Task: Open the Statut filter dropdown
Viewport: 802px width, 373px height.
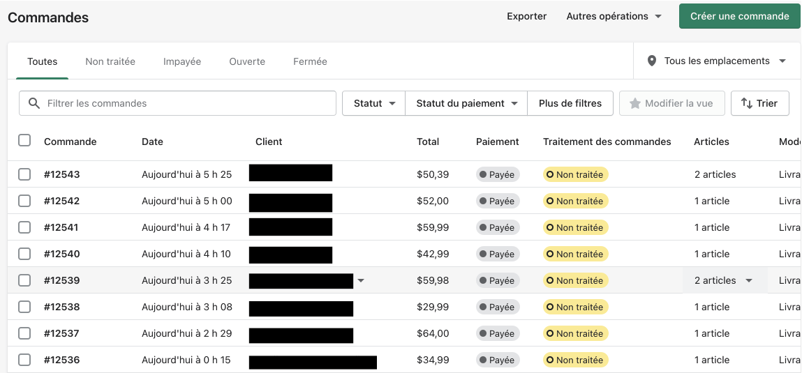Action: click(374, 103)
